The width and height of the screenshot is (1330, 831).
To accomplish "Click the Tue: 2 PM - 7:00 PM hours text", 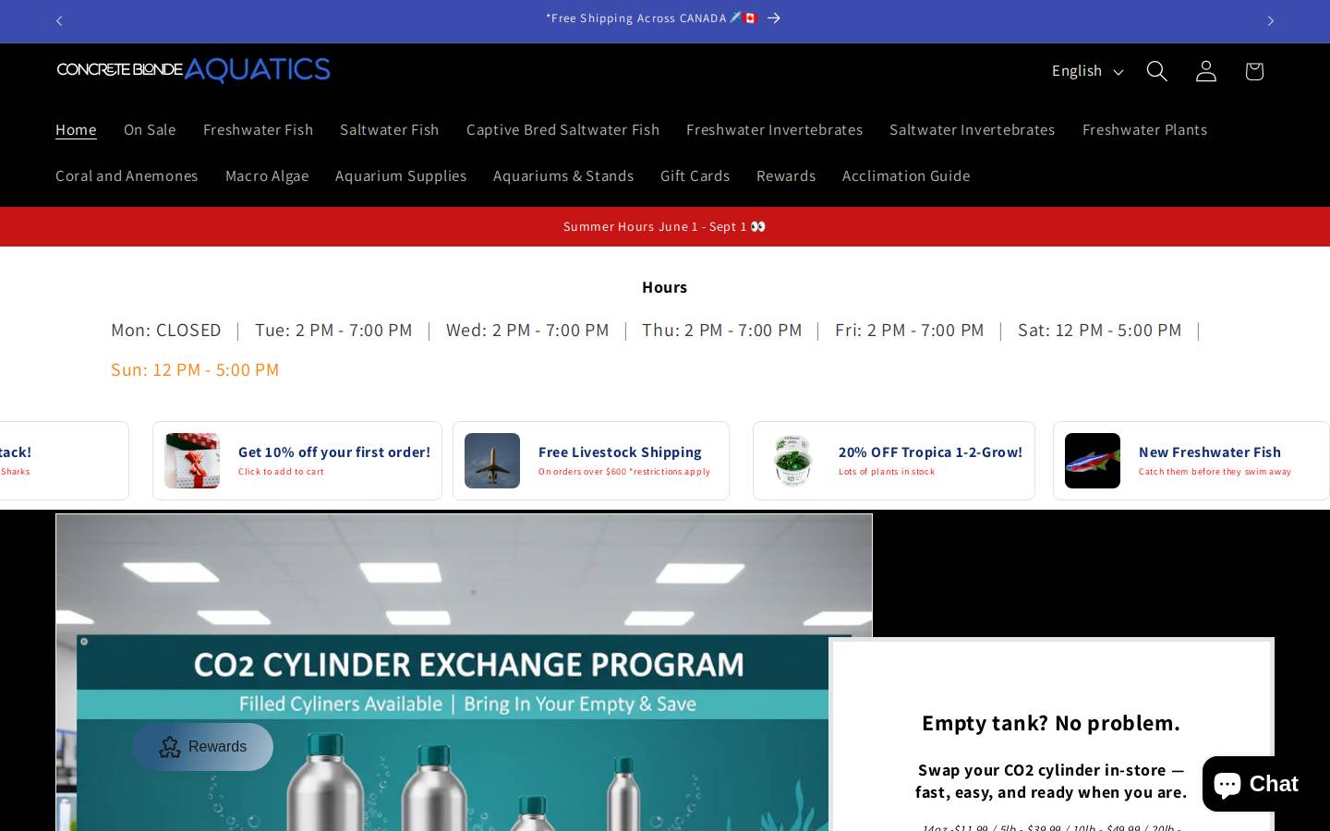I will click(x=333, y=330).
